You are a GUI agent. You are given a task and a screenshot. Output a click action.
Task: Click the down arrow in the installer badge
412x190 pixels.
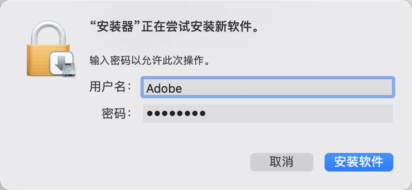pyautogui.click(x=60, y=62)
